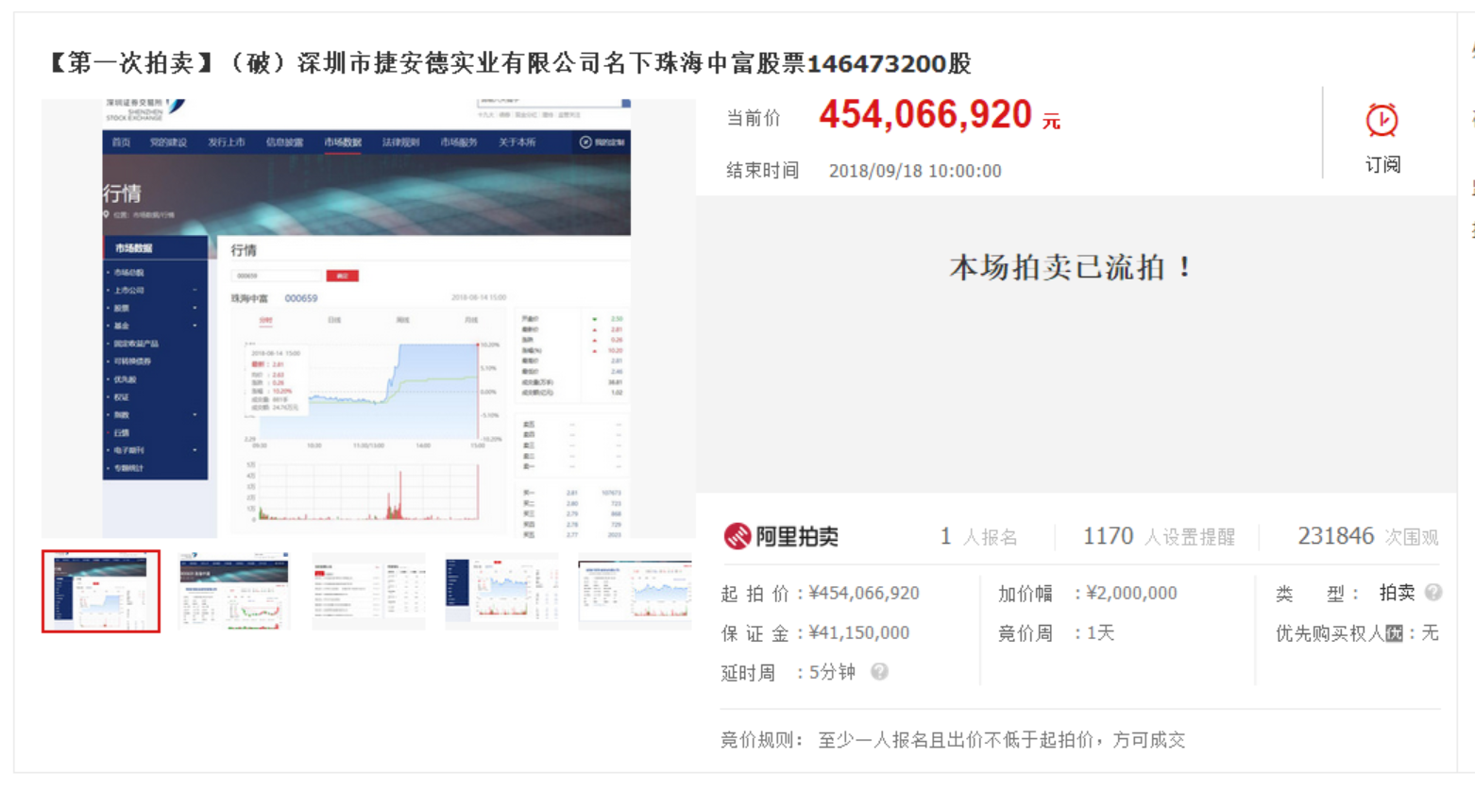The image size is (1475, 790).
Task: Click the 竞价周 1天 value
Action: [x=1100, y=633]
